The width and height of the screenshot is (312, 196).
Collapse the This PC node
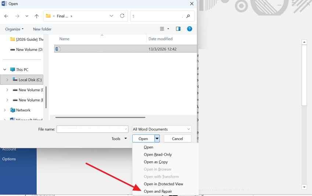(x=4, y=70)
